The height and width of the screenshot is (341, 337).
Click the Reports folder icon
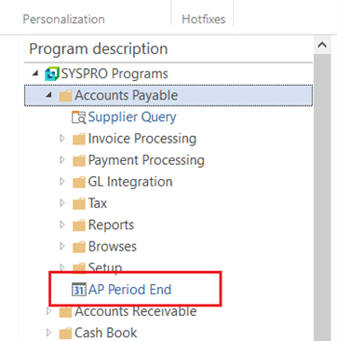[x=79, y=225]
